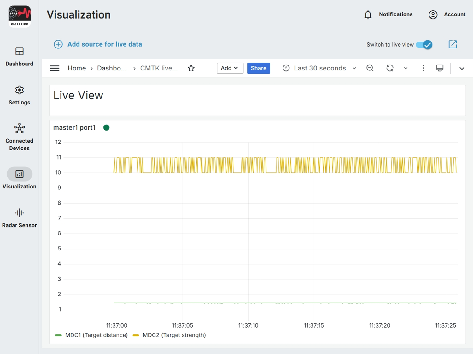Screen dimensions: 473x354
Task: Expand the refresh interval dropdown arrow
Action: [406, 68]
